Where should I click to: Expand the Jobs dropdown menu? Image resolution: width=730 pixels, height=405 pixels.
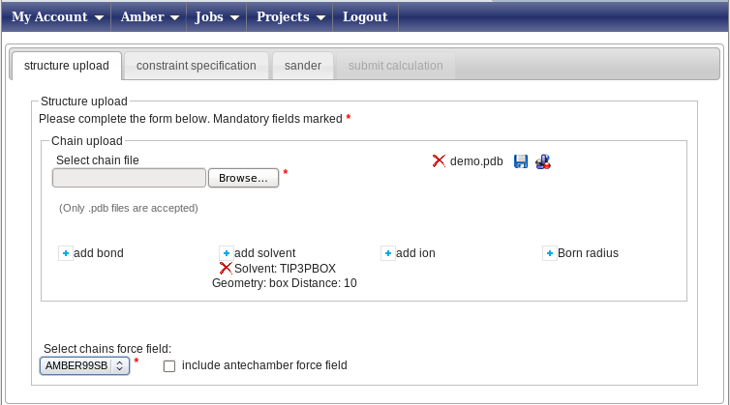(217, 16)
